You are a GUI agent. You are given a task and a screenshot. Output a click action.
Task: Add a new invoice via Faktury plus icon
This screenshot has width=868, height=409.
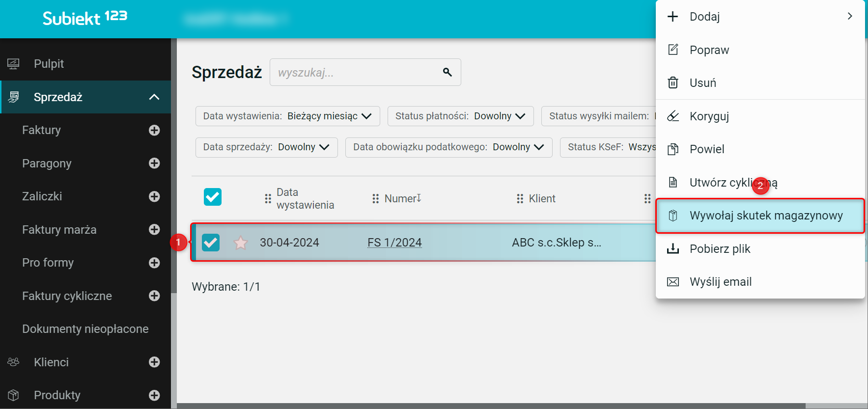pyautogui.click(x=154, y=130)
